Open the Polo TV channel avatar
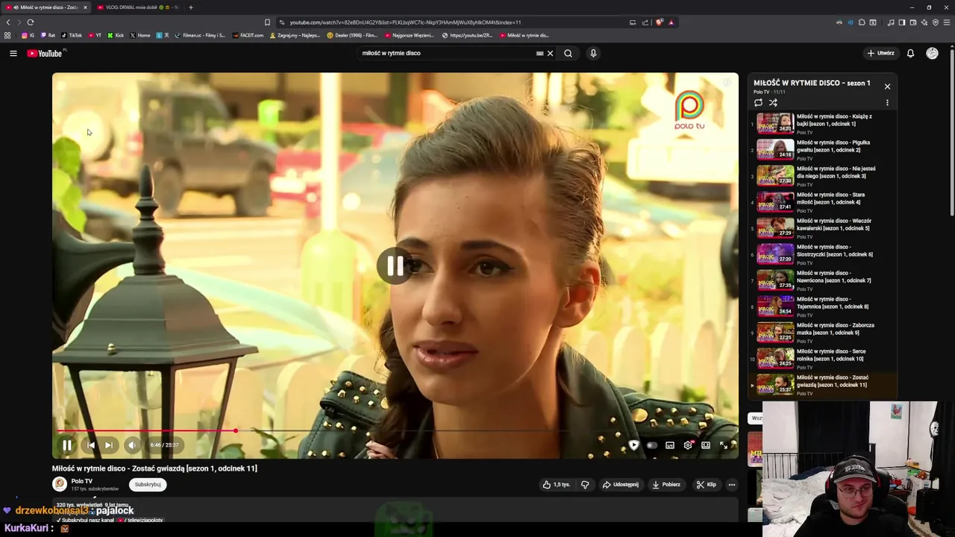The image size is (955, 537). coord(59,485)
